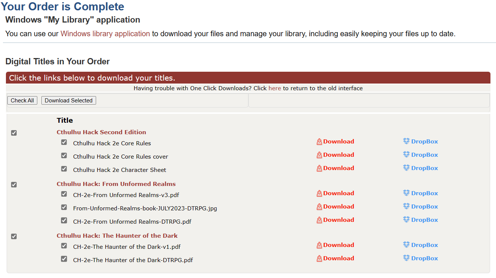Open the Cthulhu Hack Second Edition title link
The height and width of the screenshot is (278, 496).
pyautogui.click(x=101, y=132)
